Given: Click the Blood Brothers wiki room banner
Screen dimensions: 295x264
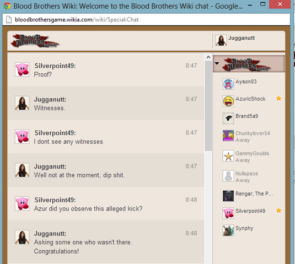Looking at the screenshot, I should (249, 64).
